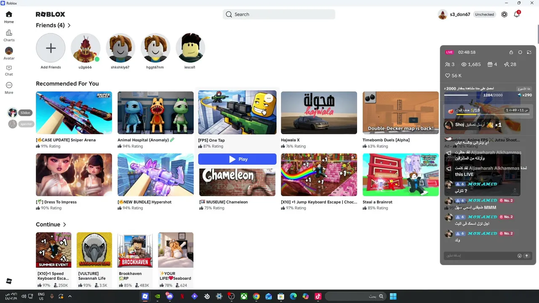Viewport: 539px width, 303px height.
Task: Open the Hypershot game thumbnail
Action: [x=155, y=175]
